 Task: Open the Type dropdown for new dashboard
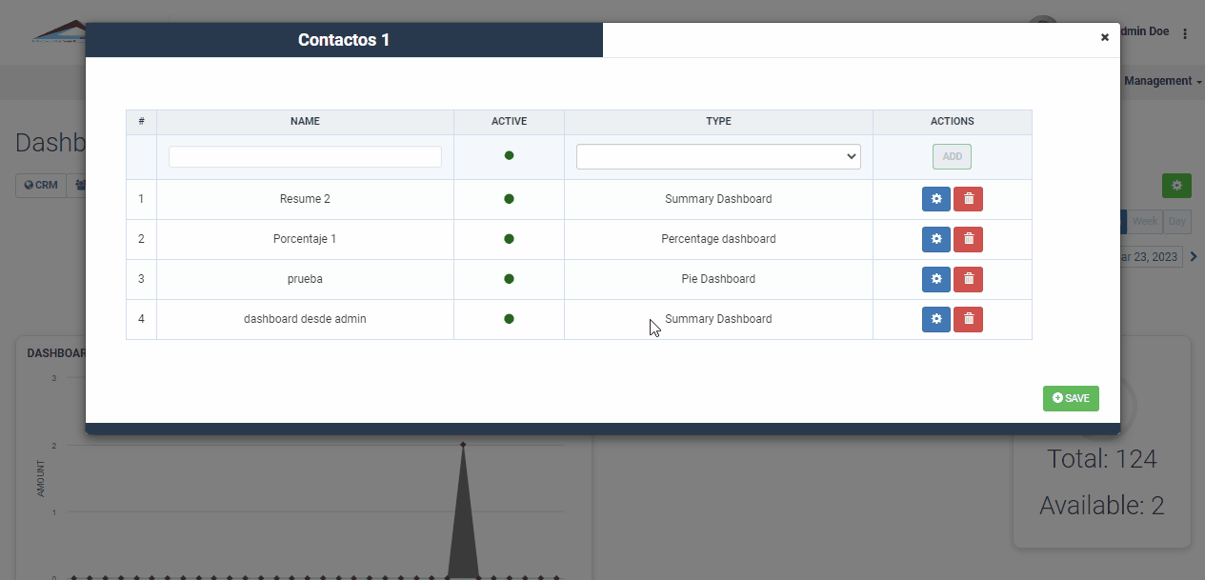pos(717,157)
